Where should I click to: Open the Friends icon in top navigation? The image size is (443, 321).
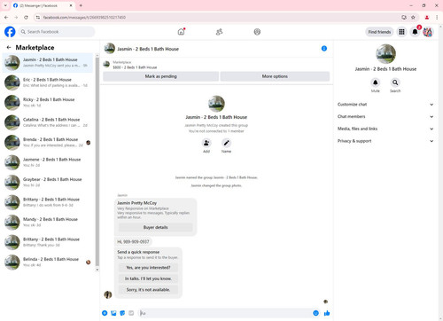point(219,32)
